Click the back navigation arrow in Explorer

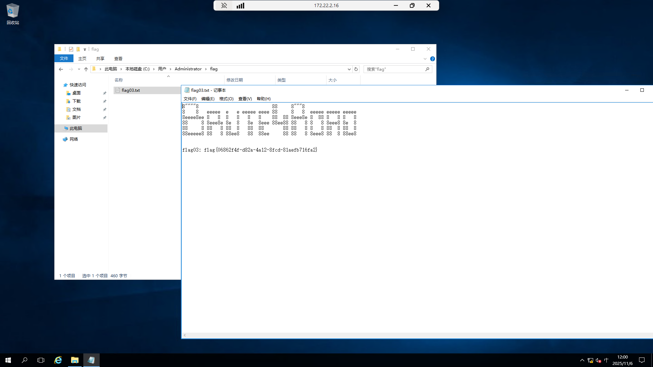tap(61, 69)
